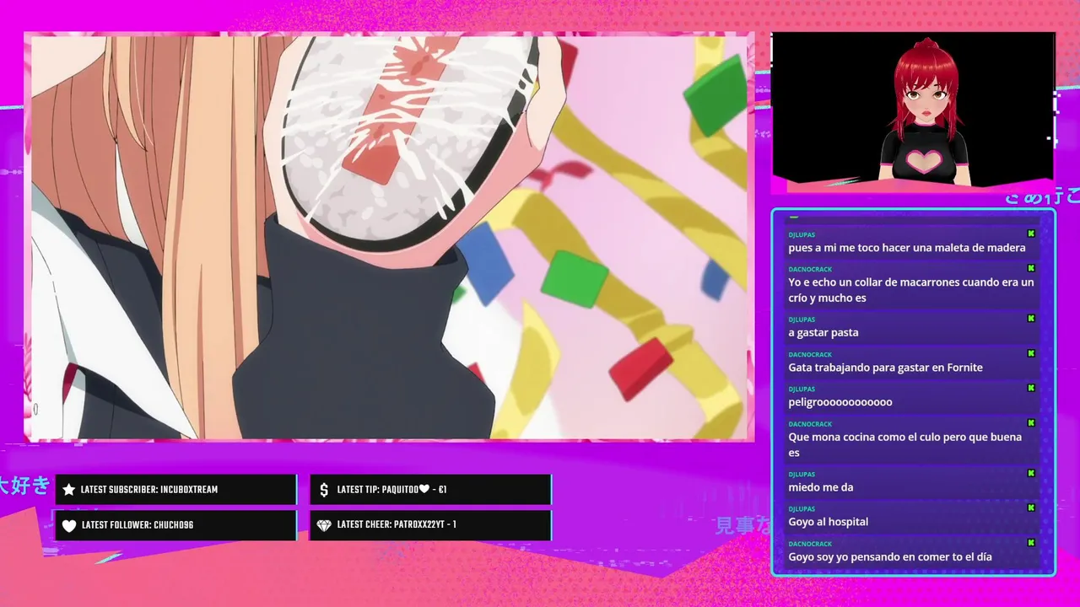Click the anime video feed
The width and height of the screenshot is (1080, 607).
tap(389, 237)
